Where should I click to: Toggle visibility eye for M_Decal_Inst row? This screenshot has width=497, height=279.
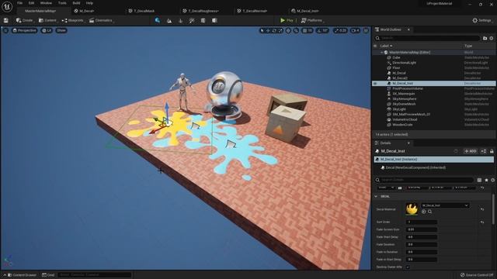click(x=375, y=84)
